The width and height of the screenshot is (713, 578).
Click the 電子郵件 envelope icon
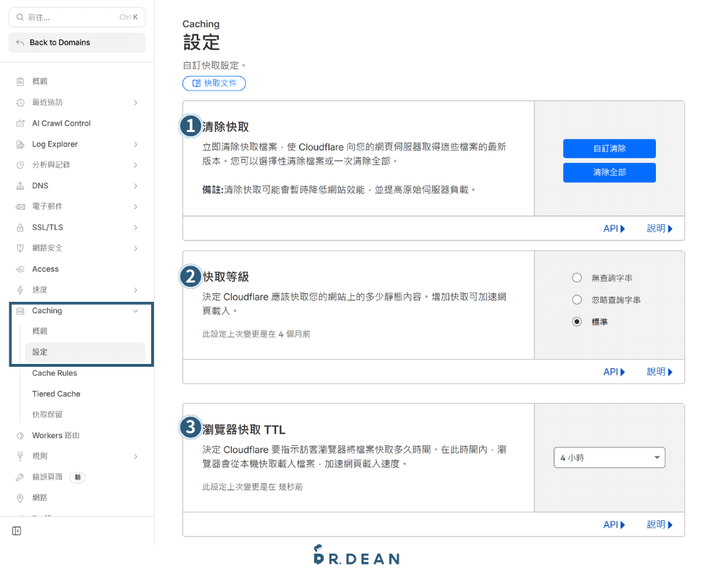pyautogui.click(x=20, y=207)
